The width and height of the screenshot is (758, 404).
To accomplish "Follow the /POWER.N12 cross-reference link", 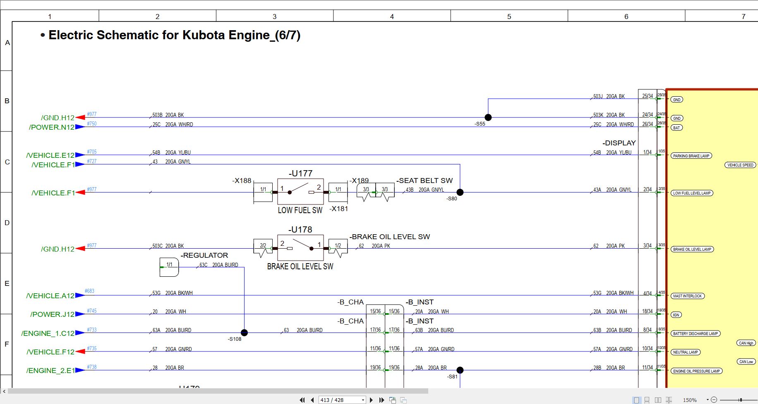I will (x=52, y=127).
